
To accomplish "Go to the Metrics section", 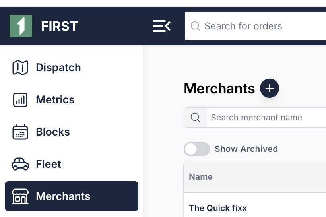I will click(x=55, y=100).
